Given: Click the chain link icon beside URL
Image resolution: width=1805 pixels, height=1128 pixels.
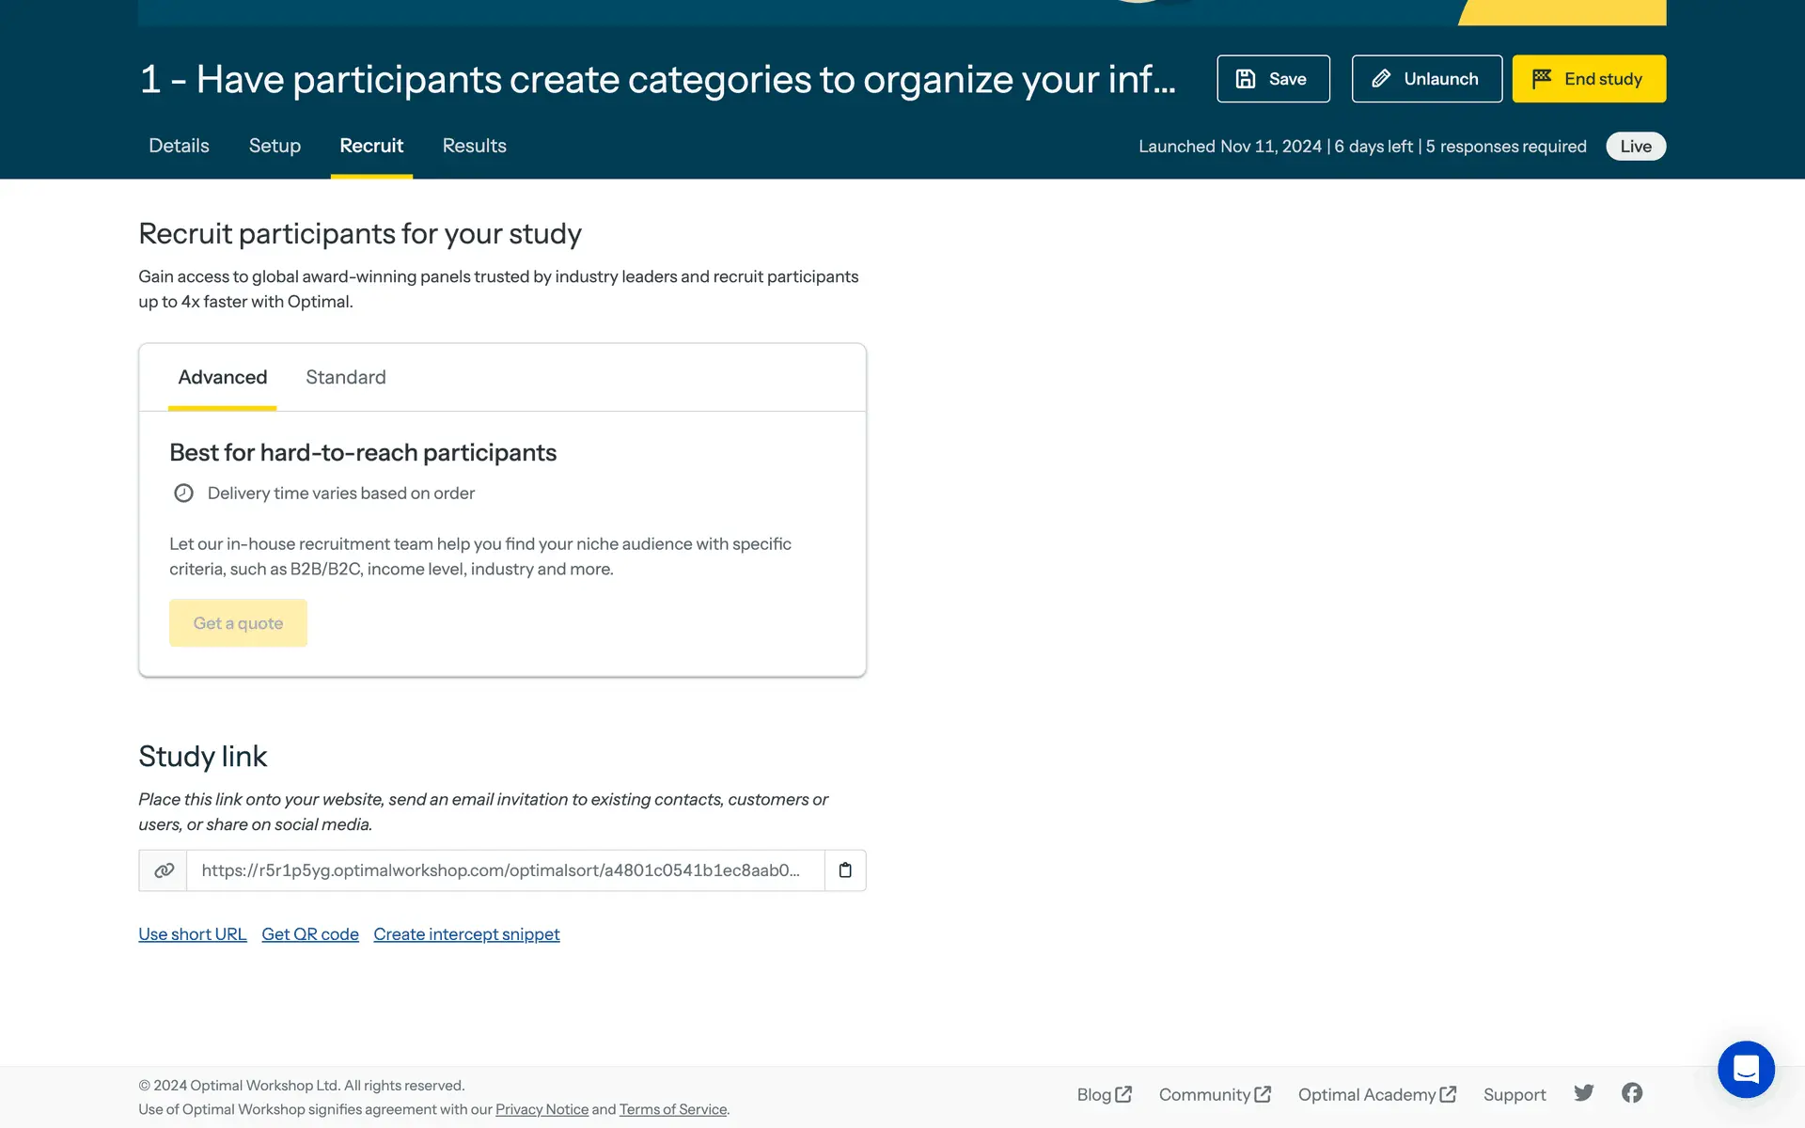Looking at the screenshot, I should pos(164,870).
